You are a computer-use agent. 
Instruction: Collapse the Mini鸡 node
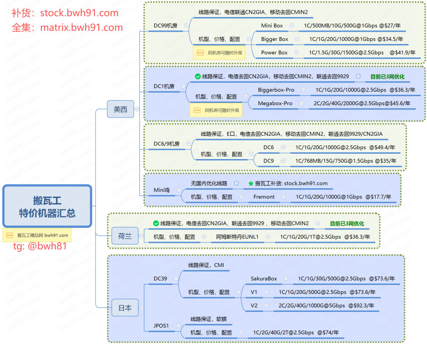(x=178, y=189)
